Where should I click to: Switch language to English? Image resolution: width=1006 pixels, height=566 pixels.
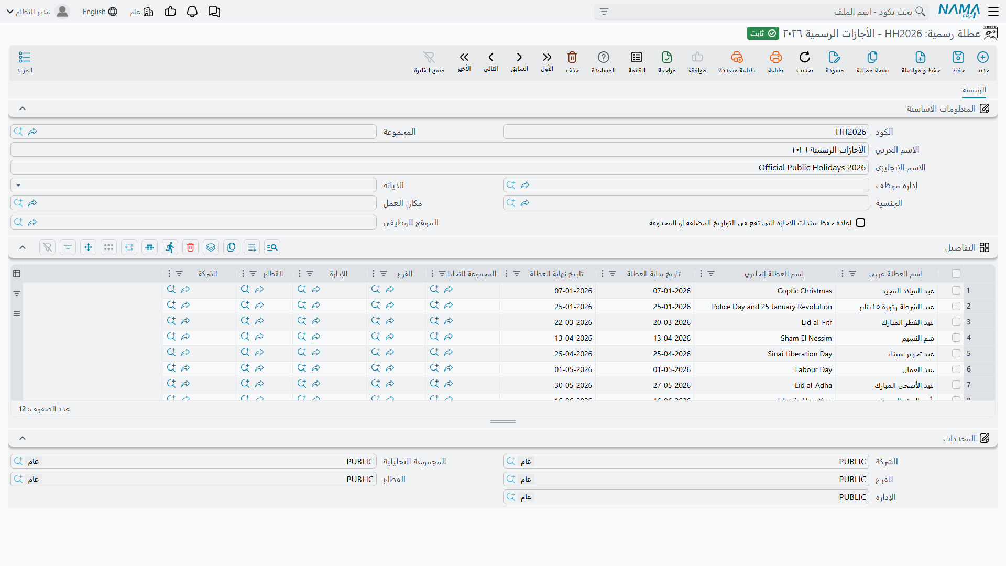100,12
